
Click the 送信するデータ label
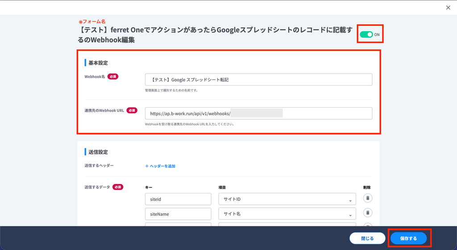point(97,187)
